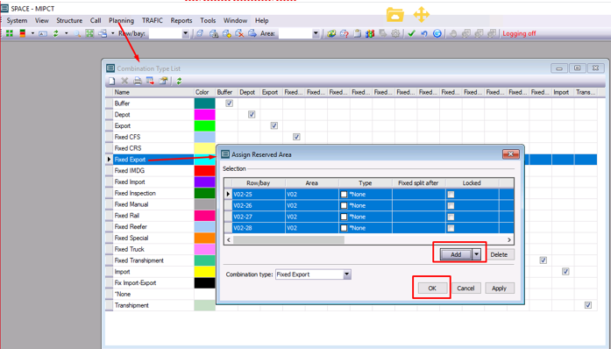Click the green fit-to-view grid icon
611x349 pixels.
[89, 33]
